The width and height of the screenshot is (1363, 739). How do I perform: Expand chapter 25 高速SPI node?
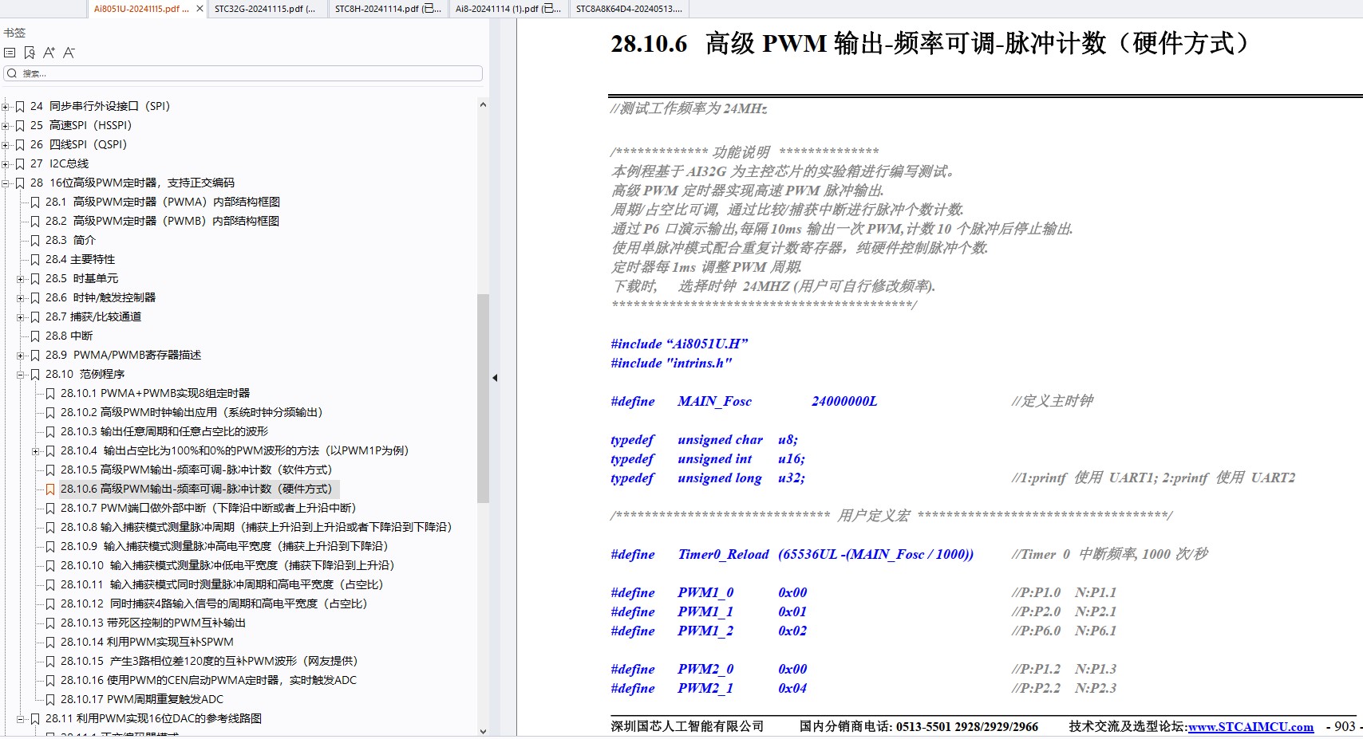6,125
